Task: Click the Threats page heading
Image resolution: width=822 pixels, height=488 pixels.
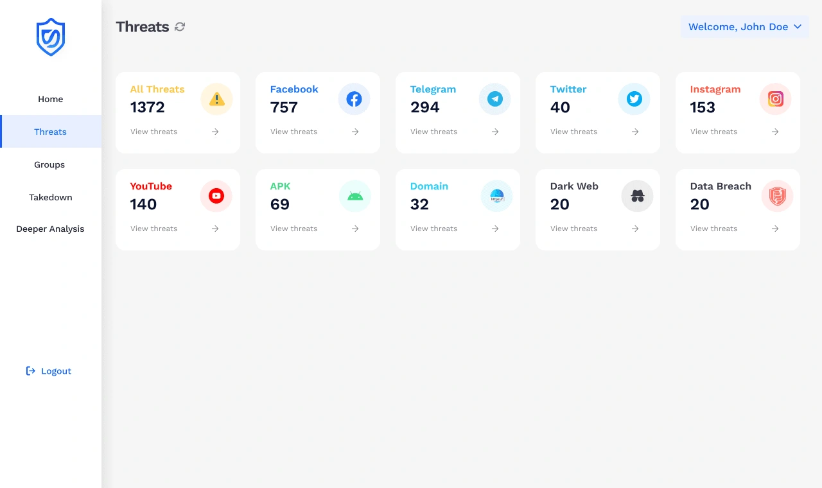Action: (143, 27)
